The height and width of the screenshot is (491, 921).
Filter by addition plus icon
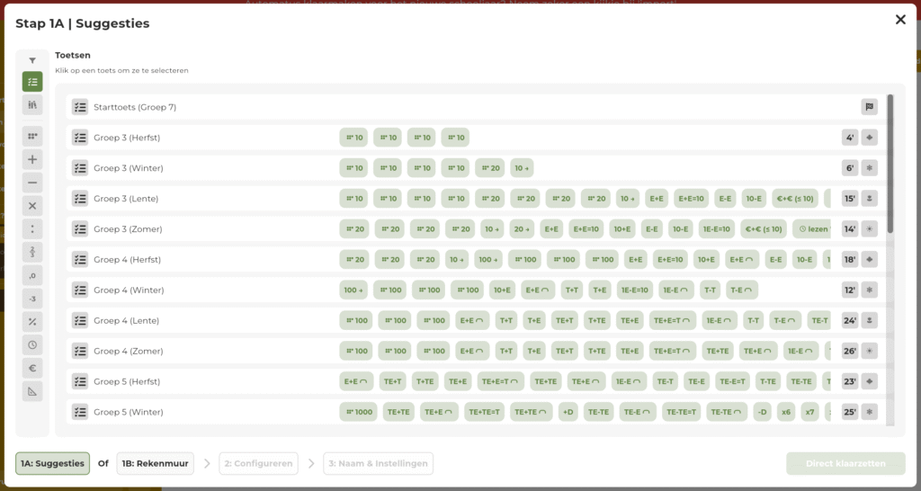click(x=32, y=159)
